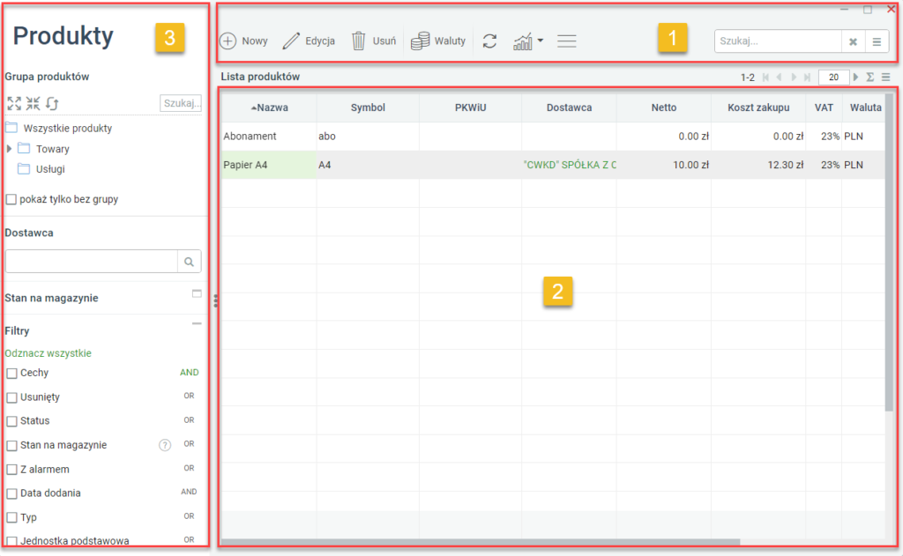Open "CWKD" SPÓŁKA supplier link
Viewport: 903px width, 556px height.
570,165
